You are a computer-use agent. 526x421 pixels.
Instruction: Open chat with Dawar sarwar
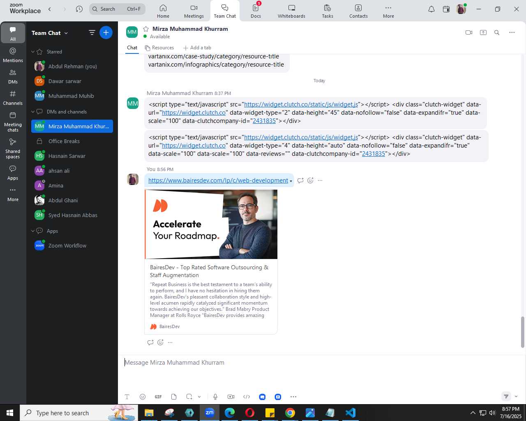(72, 81)
